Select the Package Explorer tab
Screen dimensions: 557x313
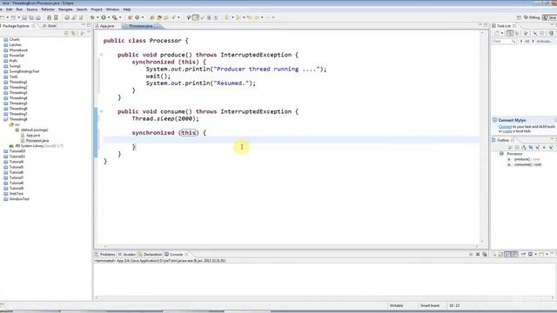(x=17, y=25)
